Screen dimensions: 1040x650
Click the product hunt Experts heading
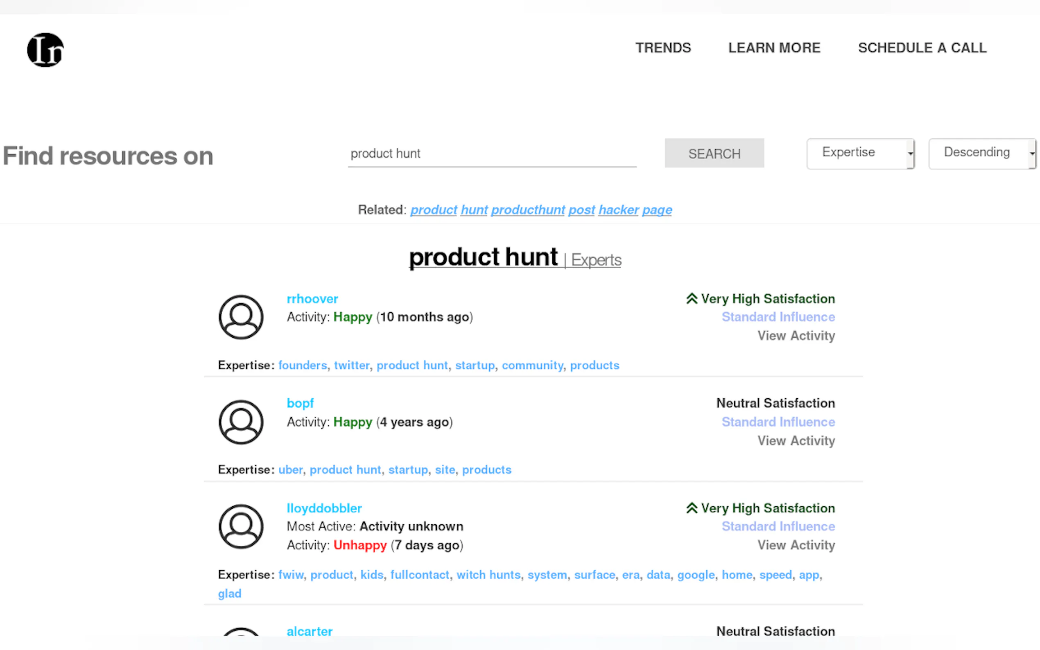(515, 258)
